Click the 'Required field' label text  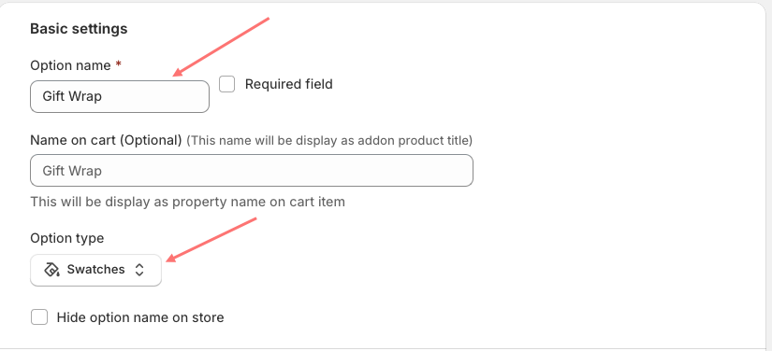click(x=289, y=84)
